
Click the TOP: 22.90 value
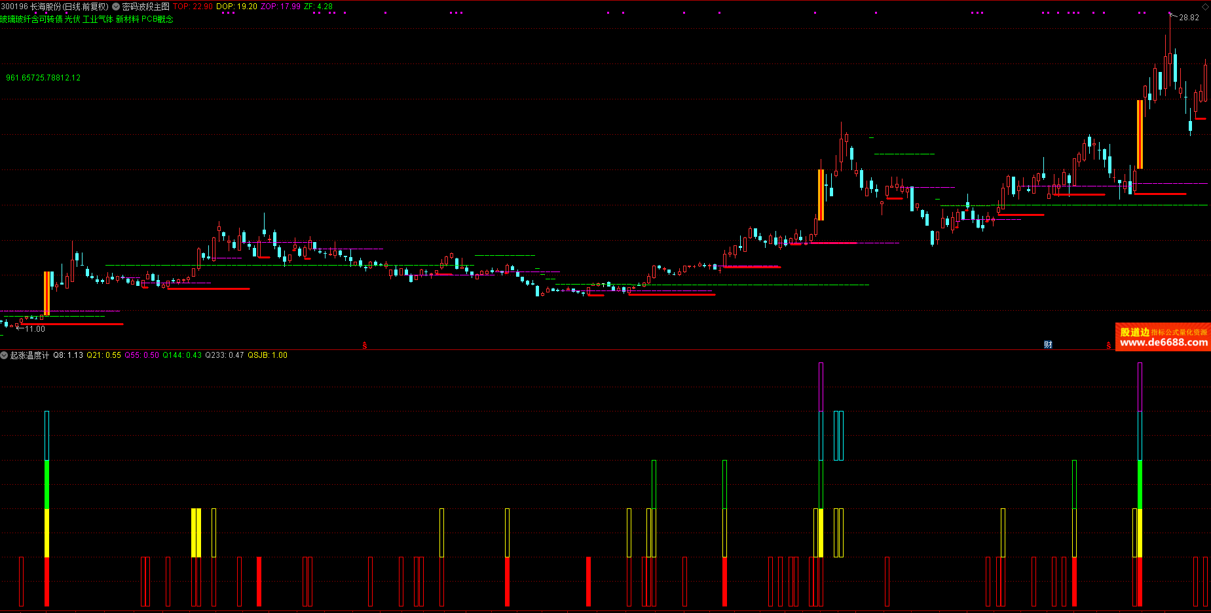(193, 7)
